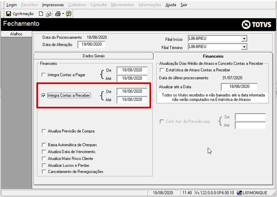Enable Estatística de Atraso Contas a Receber
This screenshot has width=277, height=197.
[x=162, y=70]
